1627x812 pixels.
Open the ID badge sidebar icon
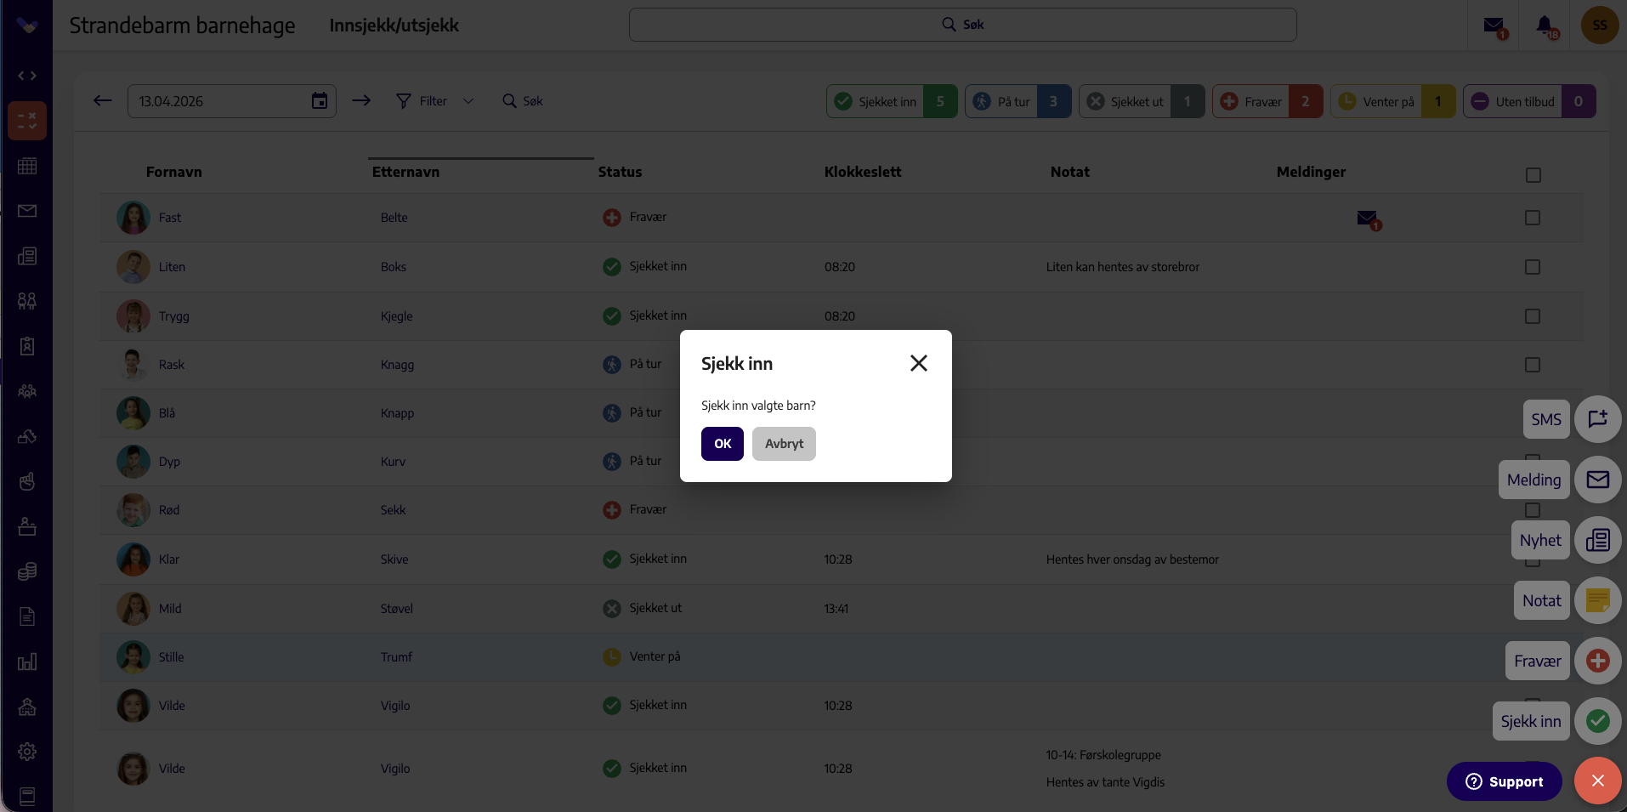click(x=27, y=346)
